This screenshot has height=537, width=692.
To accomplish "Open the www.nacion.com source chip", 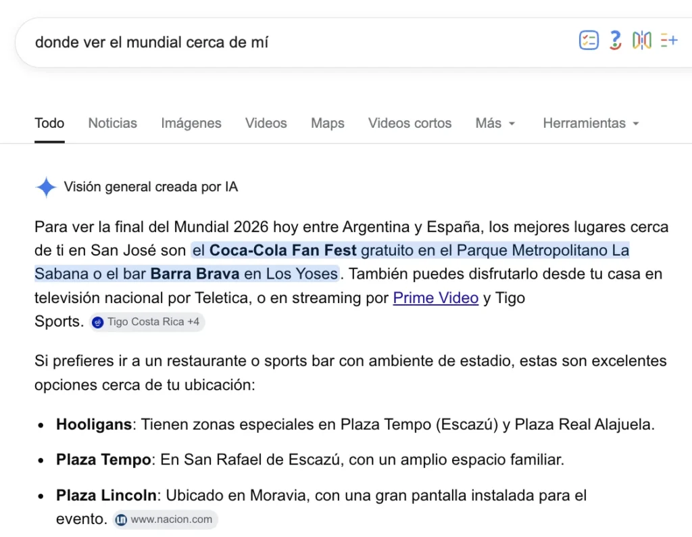I will point(166,519).
